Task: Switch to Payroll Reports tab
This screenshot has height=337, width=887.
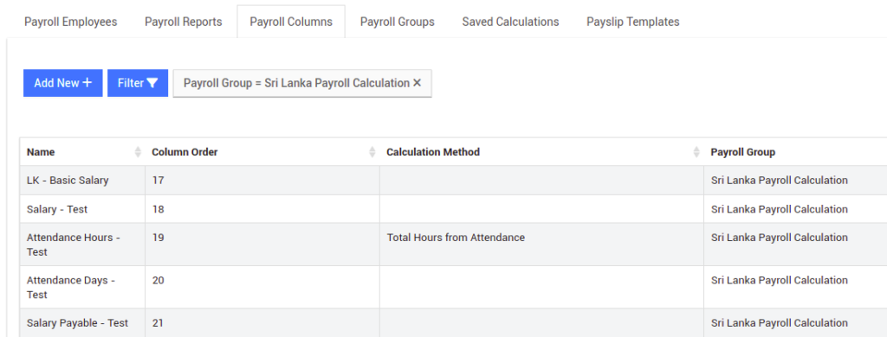Action: coord(184,22)
